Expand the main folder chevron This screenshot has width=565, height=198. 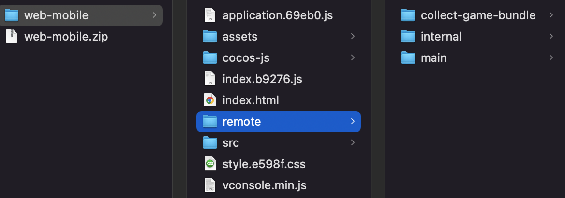(x=551, y=58)
